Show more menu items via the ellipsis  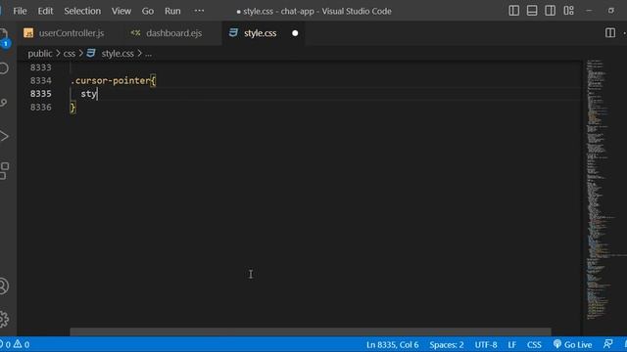pos(199,11)
